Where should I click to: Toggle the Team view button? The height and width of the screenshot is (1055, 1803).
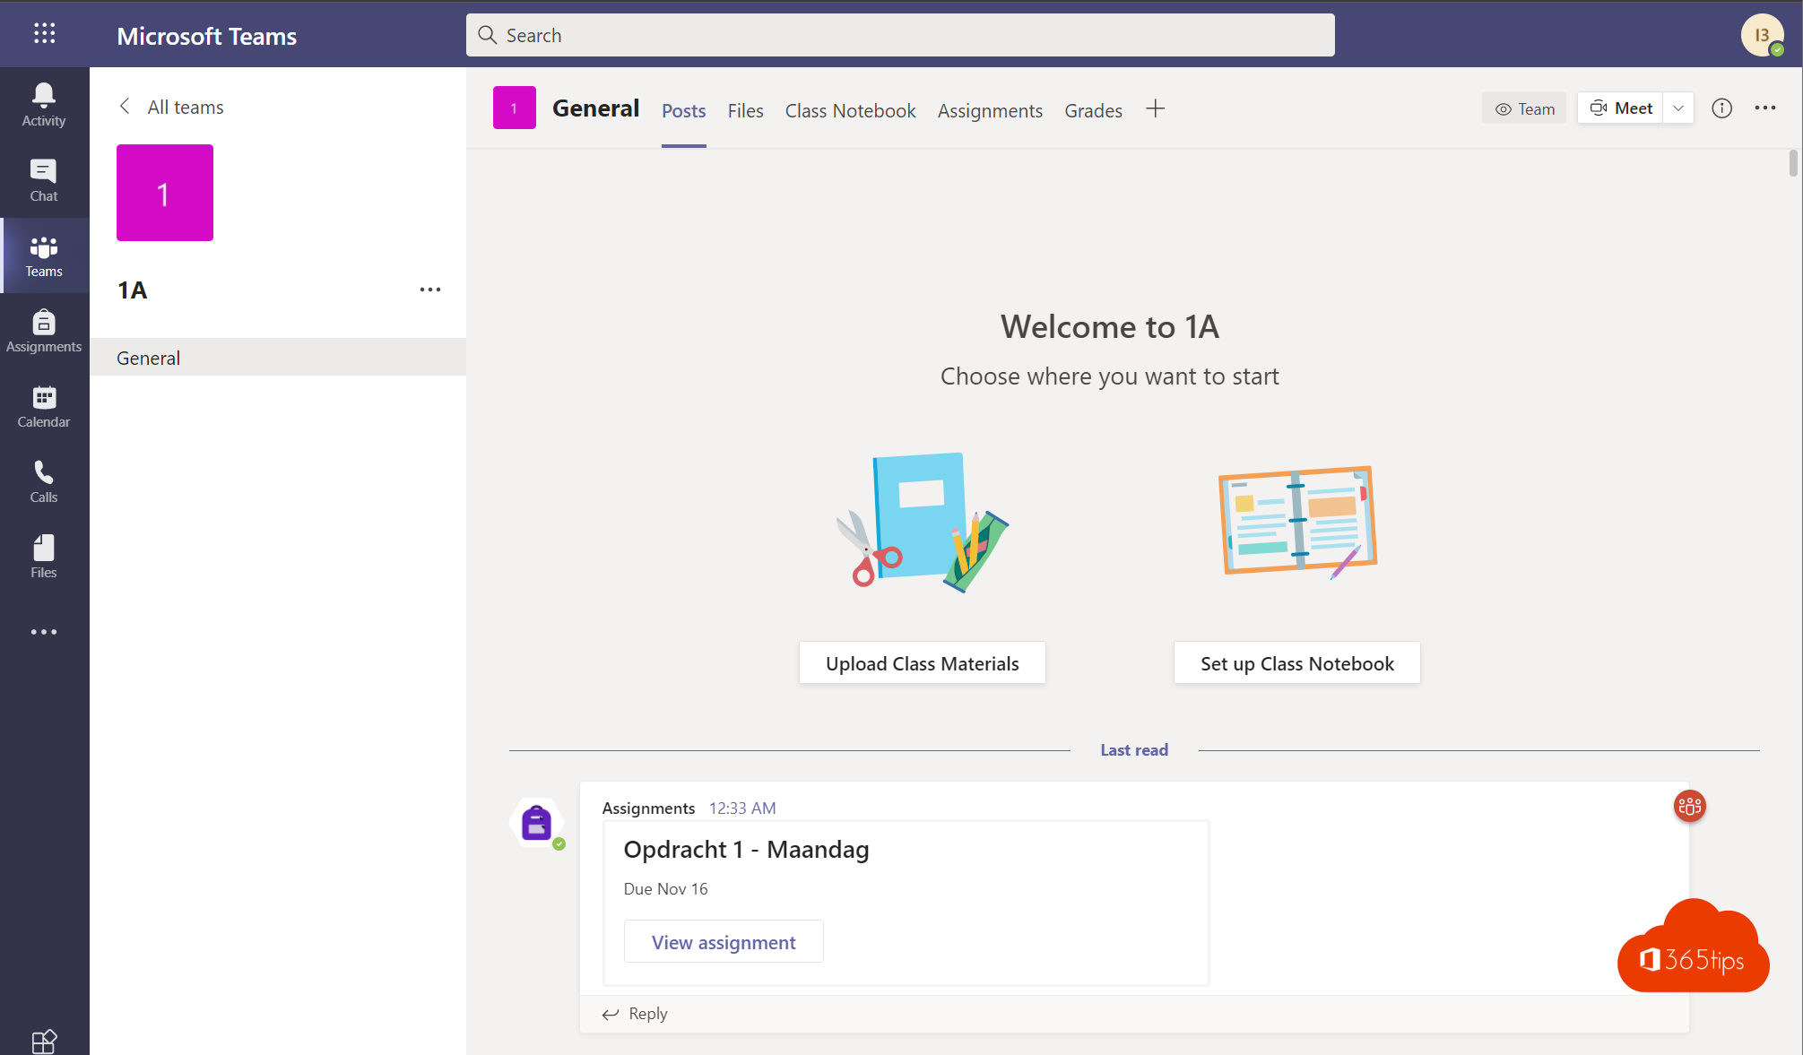[x=1523, y=108]
